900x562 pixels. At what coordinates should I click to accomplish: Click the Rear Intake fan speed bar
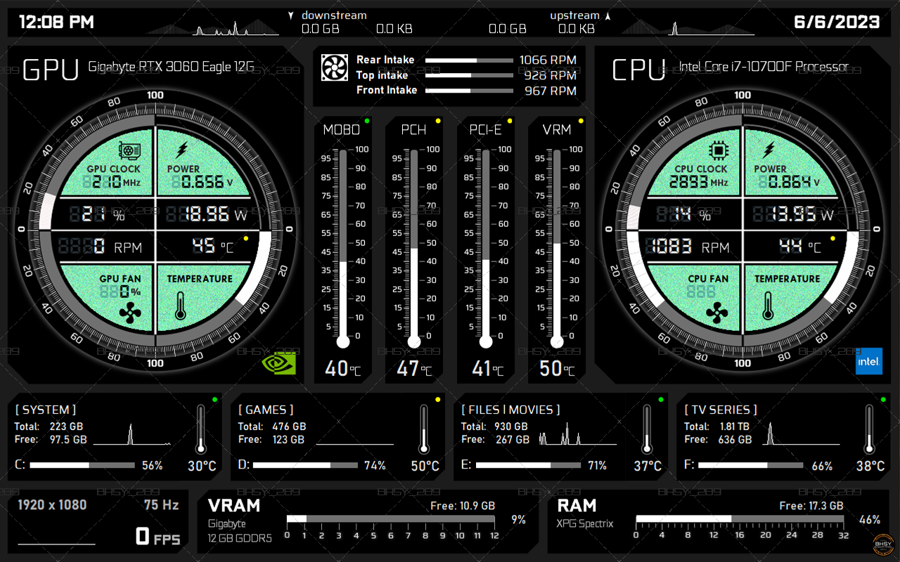point(469,60)
